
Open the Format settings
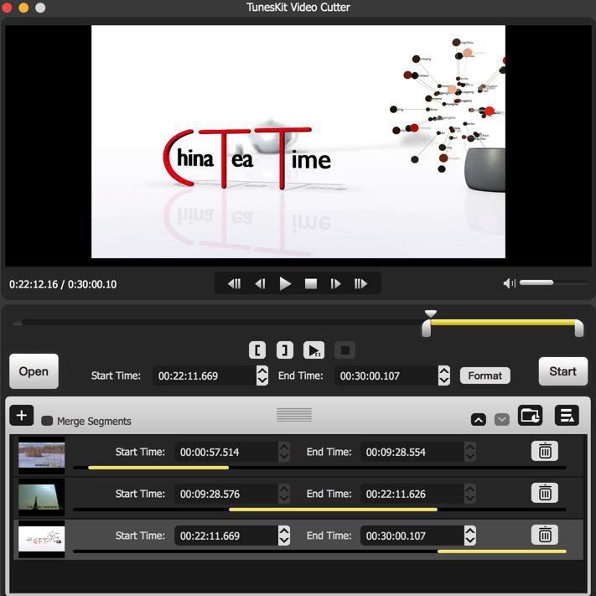point(485,376)
